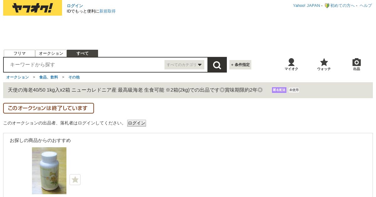Click the 匿名配送 badge
The image size is (376, 197).
[279, 90]
